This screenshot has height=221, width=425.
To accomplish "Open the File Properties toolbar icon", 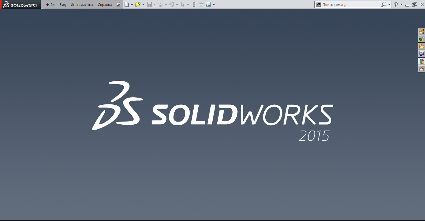I will click(x=201, y=5).
